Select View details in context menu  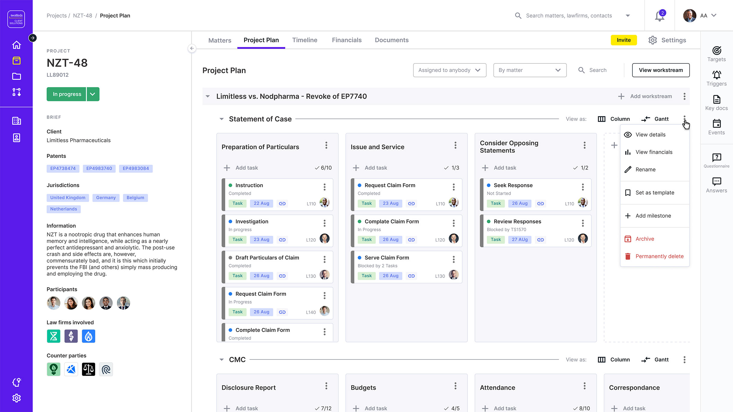point(655,135)
